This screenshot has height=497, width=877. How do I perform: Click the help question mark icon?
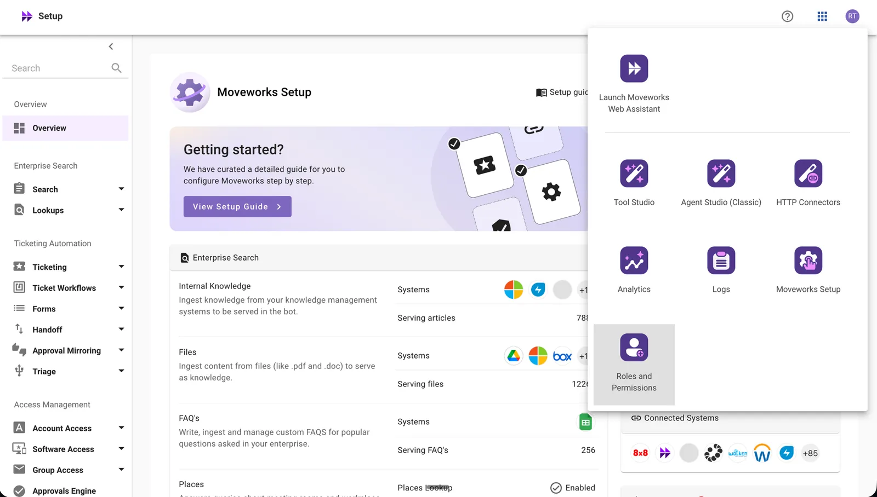tap(788, 16)
